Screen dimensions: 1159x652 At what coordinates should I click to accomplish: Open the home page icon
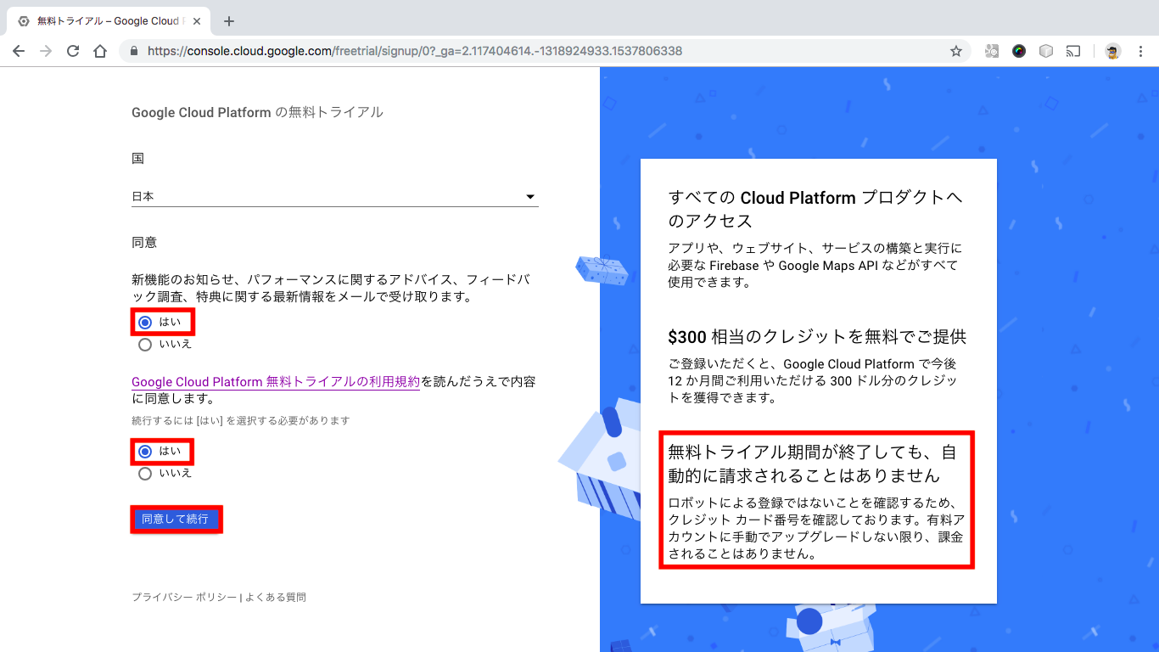pyautogui.click(x=99, y=51)
